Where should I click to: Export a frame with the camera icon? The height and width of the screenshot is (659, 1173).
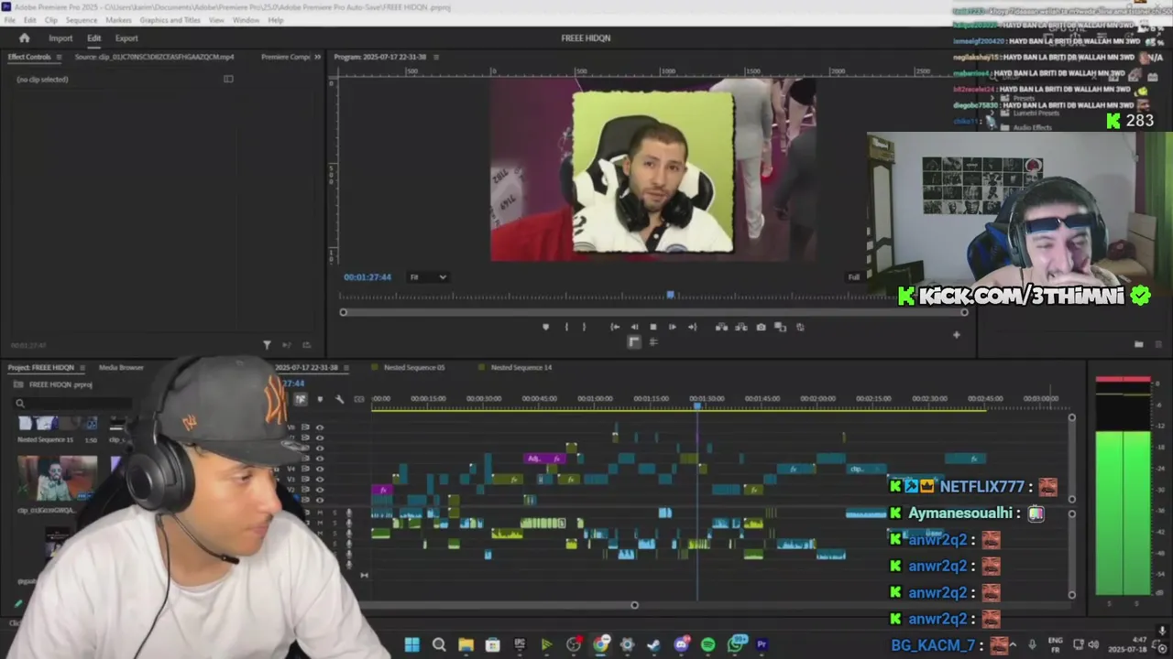[x=761, y=327]
